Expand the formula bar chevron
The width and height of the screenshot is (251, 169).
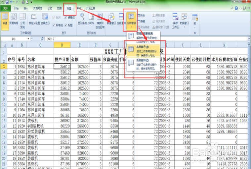pos(249,39)
